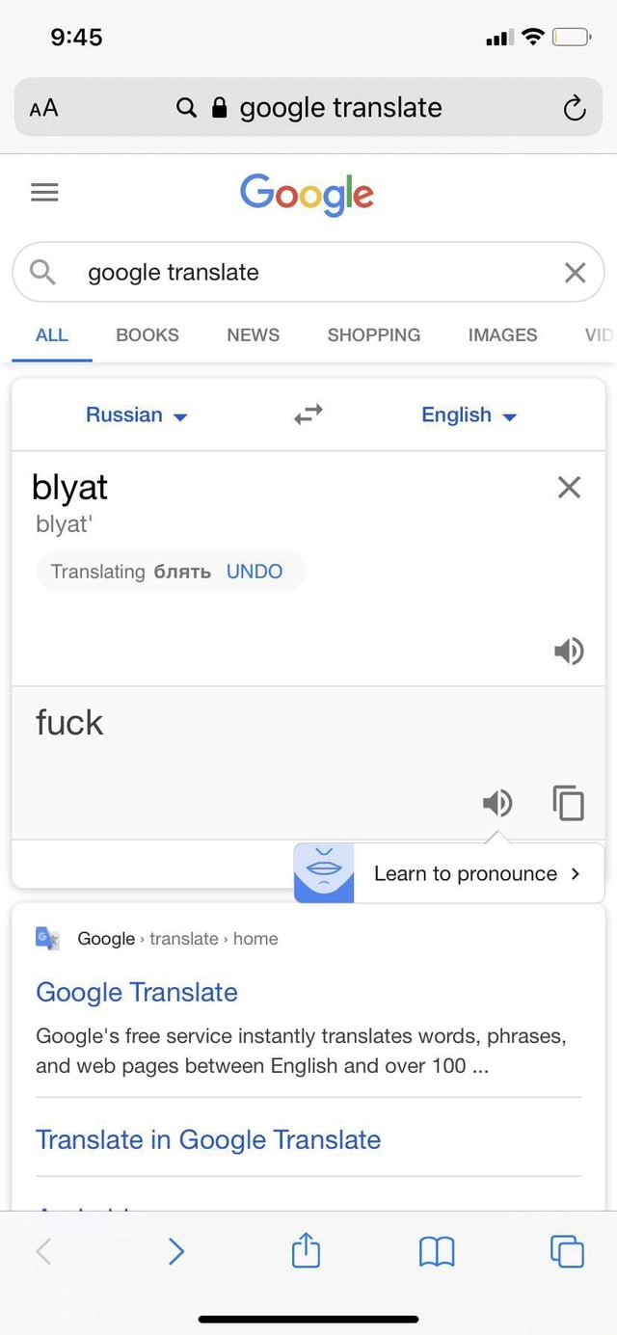Viewport: 617px width, 1335px height.
Task: Listen to the source text pronunciation
Action: point(569,652)
